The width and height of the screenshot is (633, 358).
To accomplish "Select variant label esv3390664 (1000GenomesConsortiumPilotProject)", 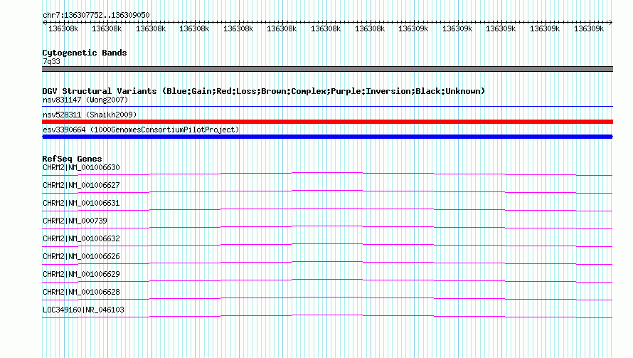I will tap(141, 130).
